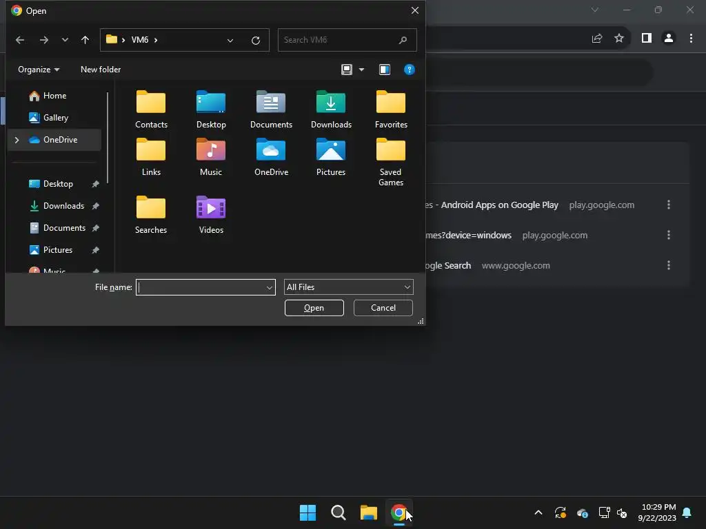Bookmark this tab with the star icon

[619, 39]
